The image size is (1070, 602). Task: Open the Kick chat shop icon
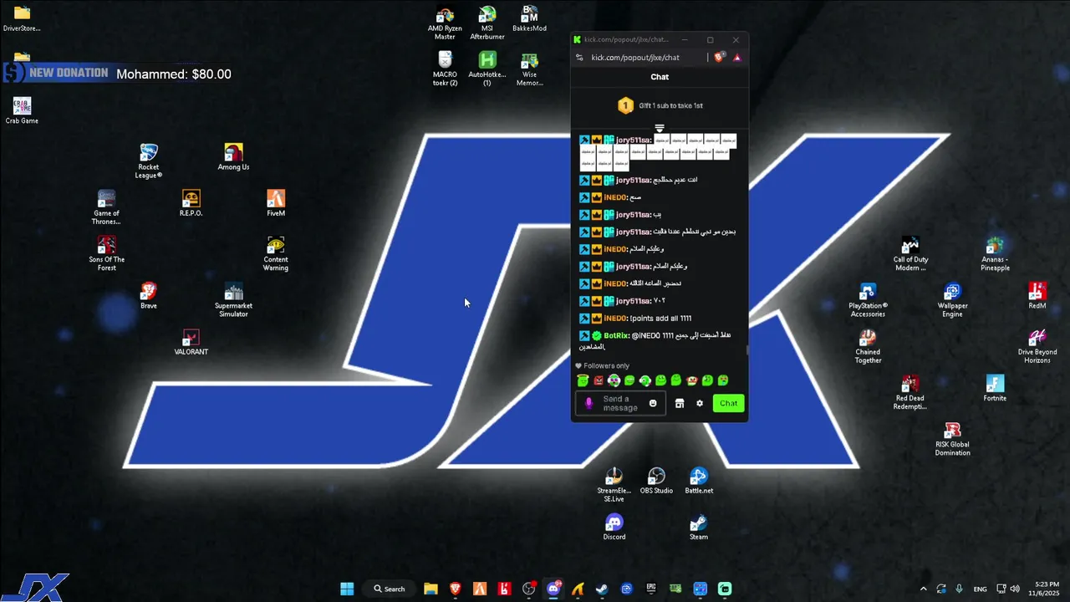680,403
